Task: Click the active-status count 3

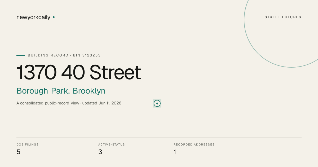Action: coord(100,152)
